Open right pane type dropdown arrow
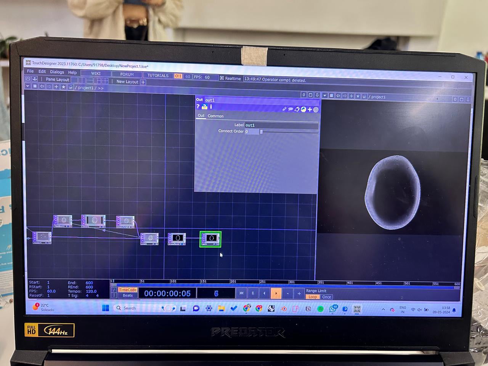This screenshot has width=488, height=366. [324, 95]
